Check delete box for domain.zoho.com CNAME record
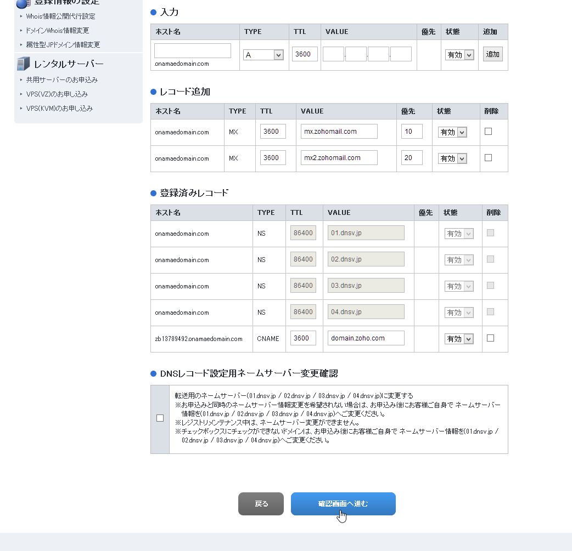 [490, 338]
